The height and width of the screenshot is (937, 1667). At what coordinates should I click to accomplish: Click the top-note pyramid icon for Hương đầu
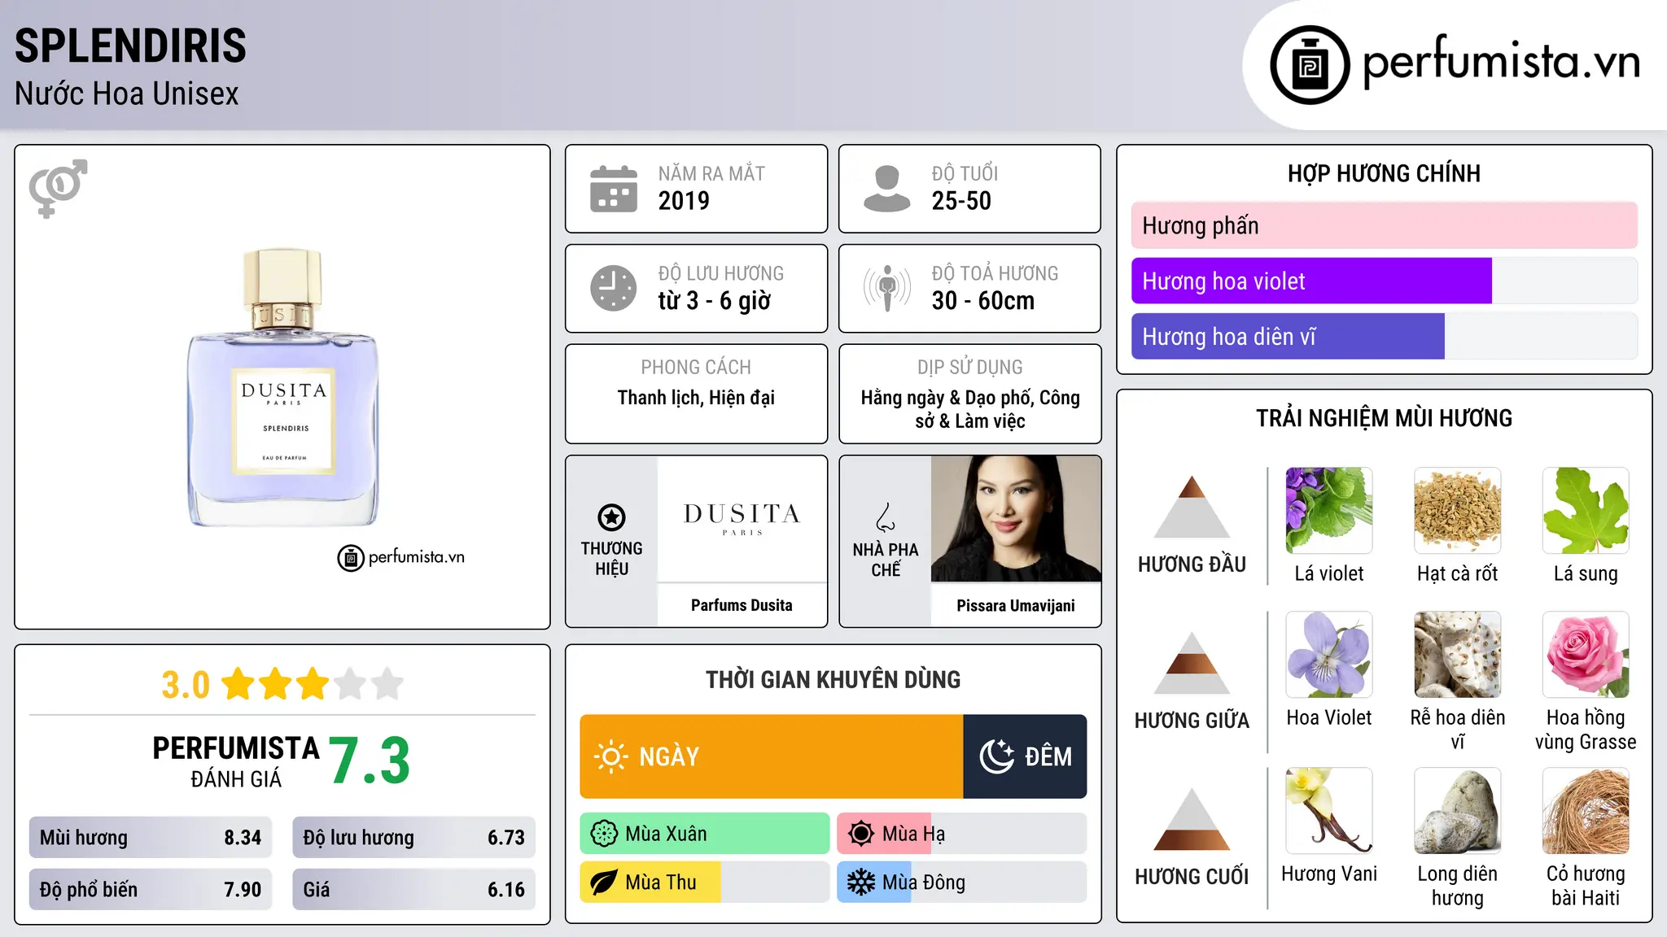pos(1192,507)
